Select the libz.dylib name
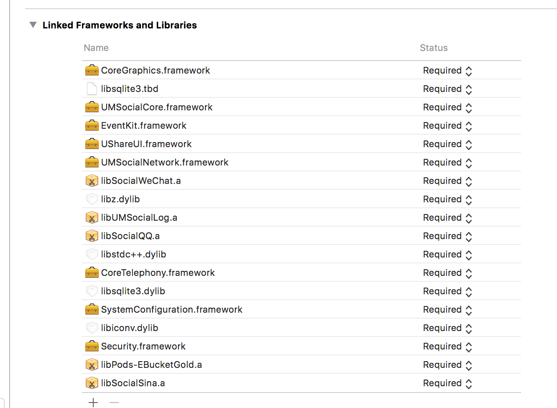557x408 pixels. (120, 199)
